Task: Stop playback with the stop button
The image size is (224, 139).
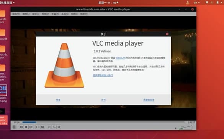Action: (26, 127)
